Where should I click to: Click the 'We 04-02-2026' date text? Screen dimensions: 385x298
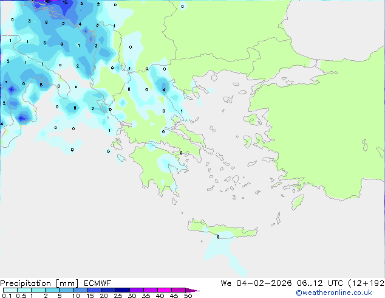256,283
